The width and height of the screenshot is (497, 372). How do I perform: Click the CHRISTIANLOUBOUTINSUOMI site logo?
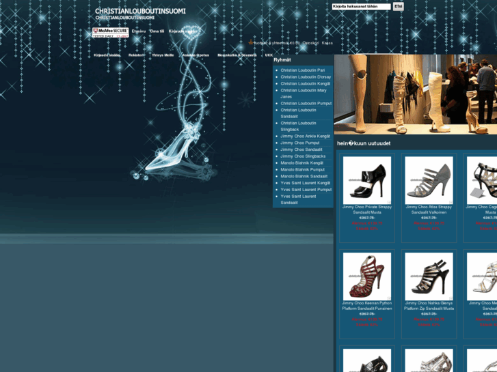coord(140,14)
